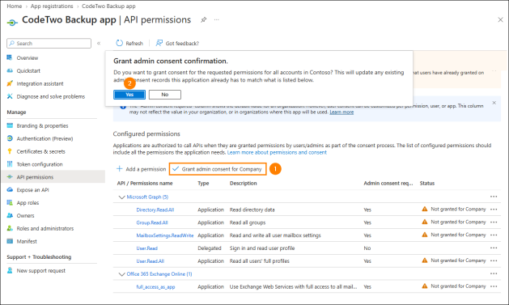Open Expose an API
The width and height of the screenshot is (509, 305).
point(33,190)
